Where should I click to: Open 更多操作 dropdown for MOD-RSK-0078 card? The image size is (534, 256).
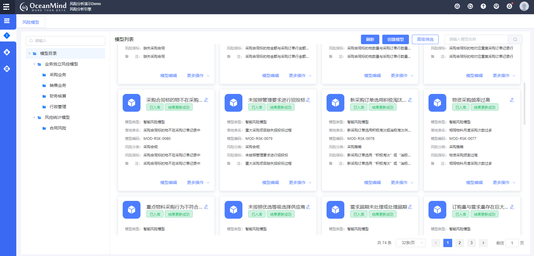[402, 183]
